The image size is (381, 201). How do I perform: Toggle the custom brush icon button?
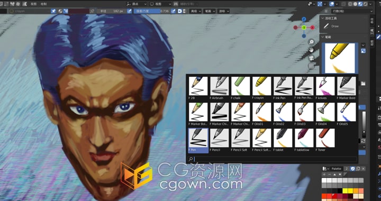point(363,51)
